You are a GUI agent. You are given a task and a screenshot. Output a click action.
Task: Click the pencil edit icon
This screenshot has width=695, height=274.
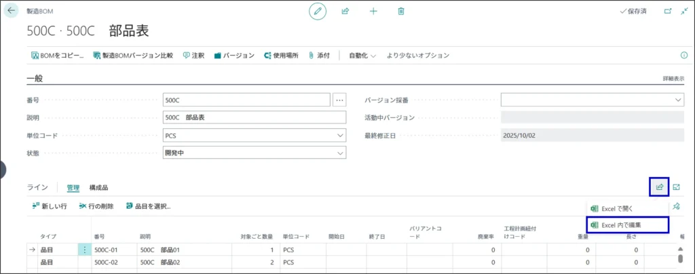point(317,12)
